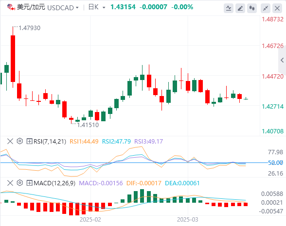Click the 1.40708 price axis label

[273, 131]
